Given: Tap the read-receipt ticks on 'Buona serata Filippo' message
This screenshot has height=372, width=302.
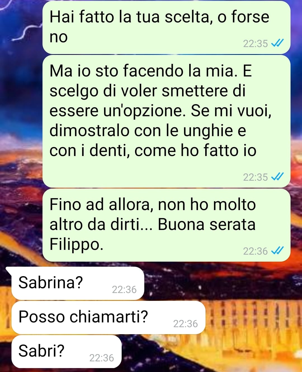Looking at the screenshot, I should click(x=278, y=251).
